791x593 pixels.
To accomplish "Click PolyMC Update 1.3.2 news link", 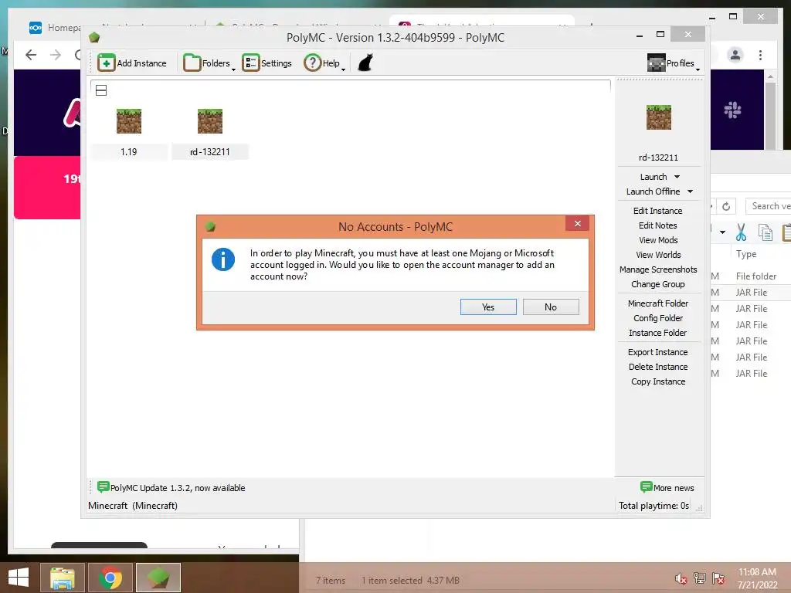I will click(171, 488).
